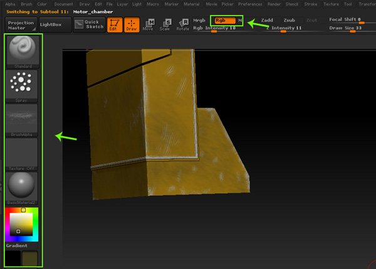This screenshot has width=376, height=269.
Task: Open the Edit menu
Action: click(x=98, y=4)
